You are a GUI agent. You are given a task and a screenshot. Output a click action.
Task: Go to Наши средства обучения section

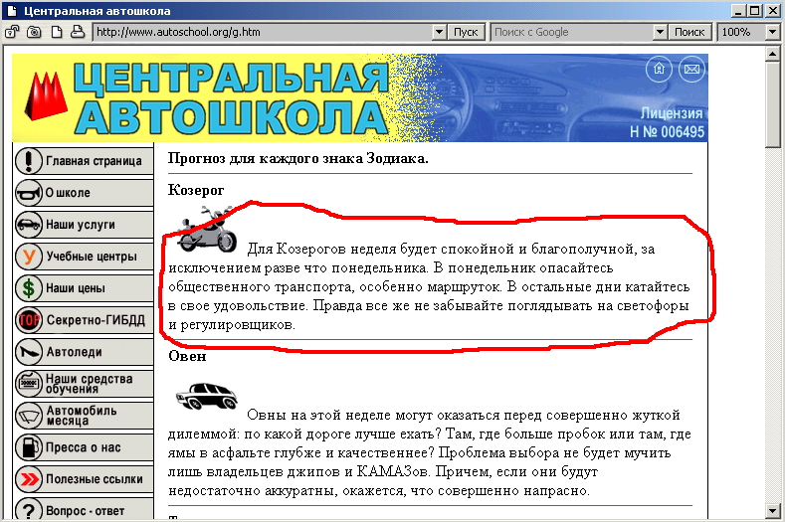pyautogui.click(x=84, y=384)
